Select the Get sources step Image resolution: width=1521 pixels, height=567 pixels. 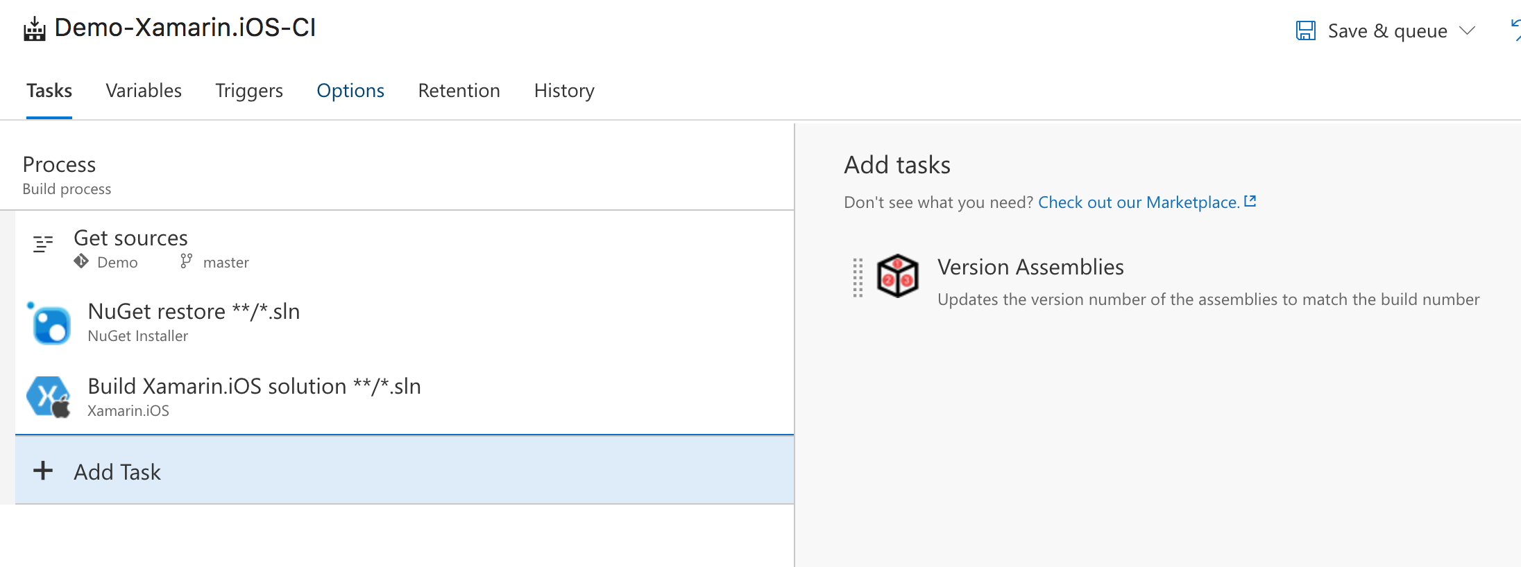click(405, 248)
